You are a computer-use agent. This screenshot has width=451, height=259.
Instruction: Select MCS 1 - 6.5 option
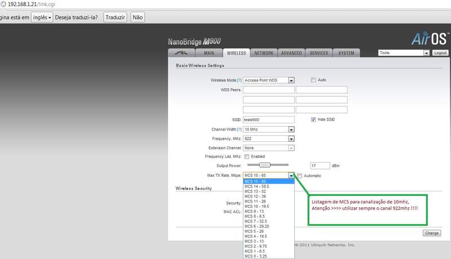pyautogui.click(x=269, y=251)
